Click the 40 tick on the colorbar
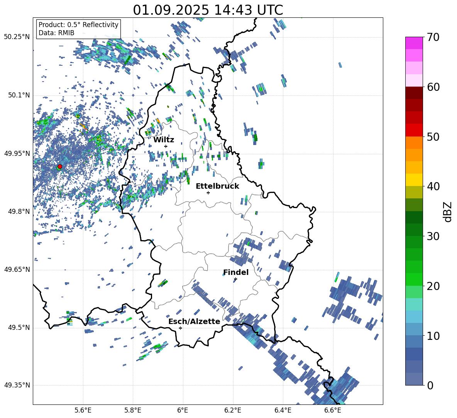The image size is (457, 418). [433, 186]
